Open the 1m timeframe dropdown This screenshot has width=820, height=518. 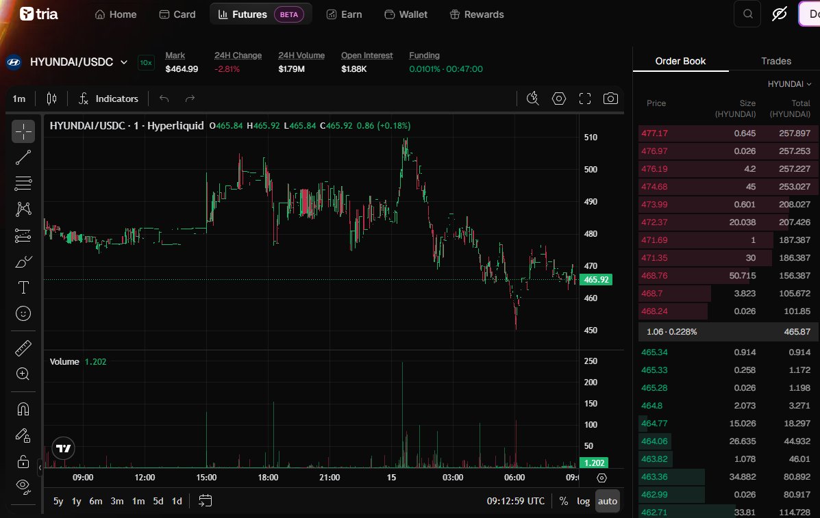click(18, 99)
